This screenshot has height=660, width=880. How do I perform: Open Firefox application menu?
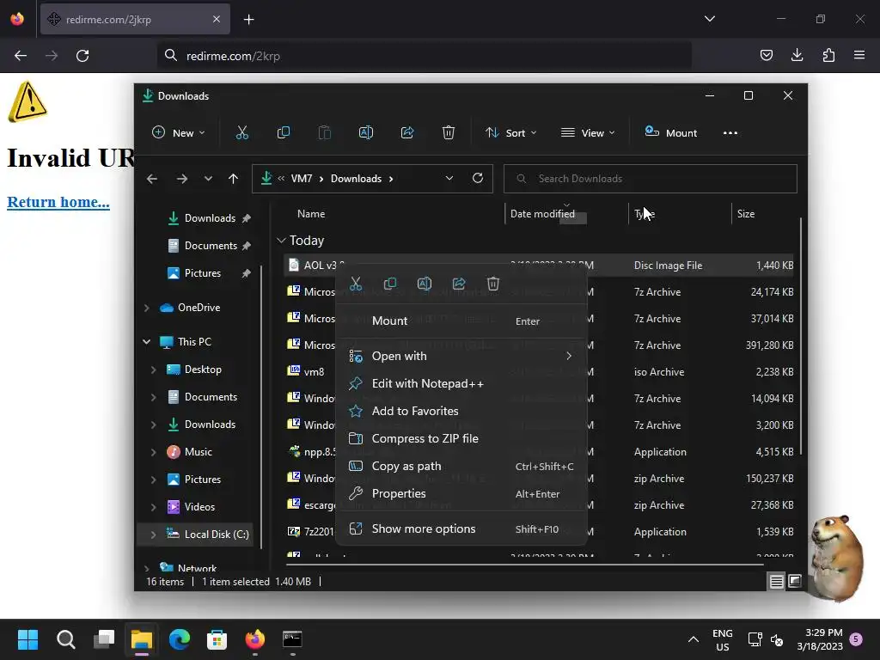(x=859, y=55)
